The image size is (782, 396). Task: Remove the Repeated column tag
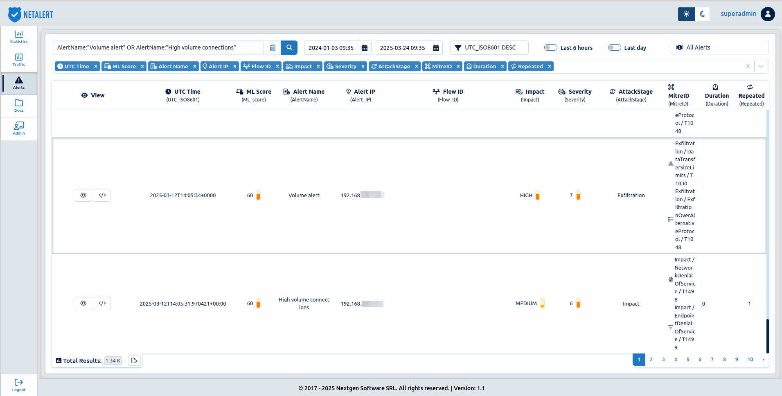550,66
